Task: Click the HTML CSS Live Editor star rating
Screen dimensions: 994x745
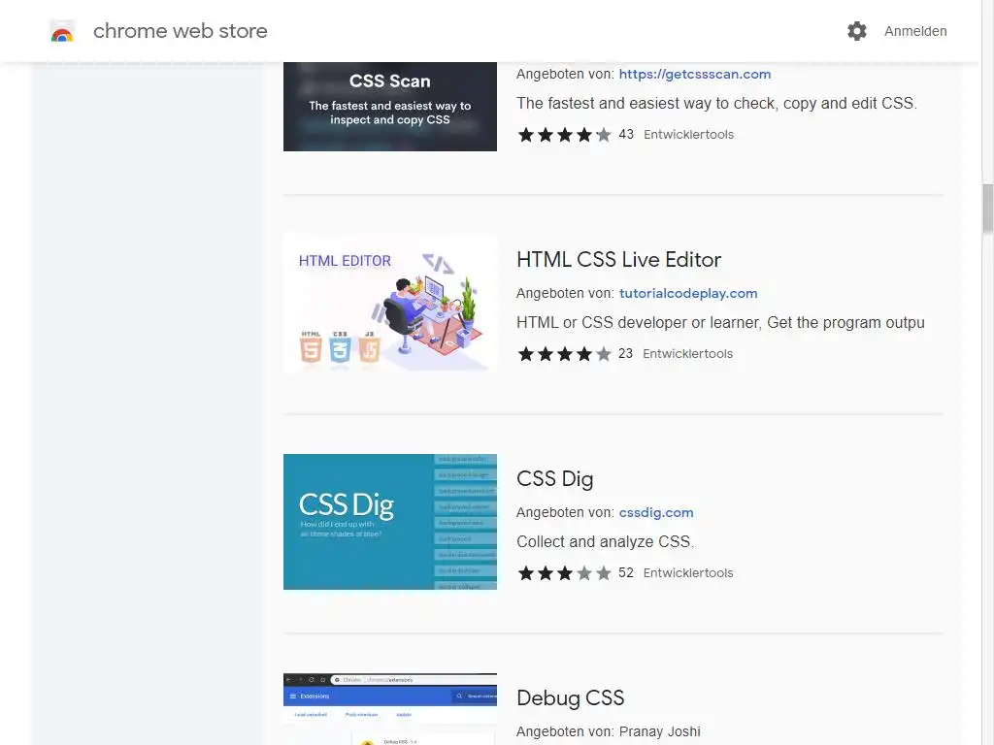Action: [x=564, y=353]
